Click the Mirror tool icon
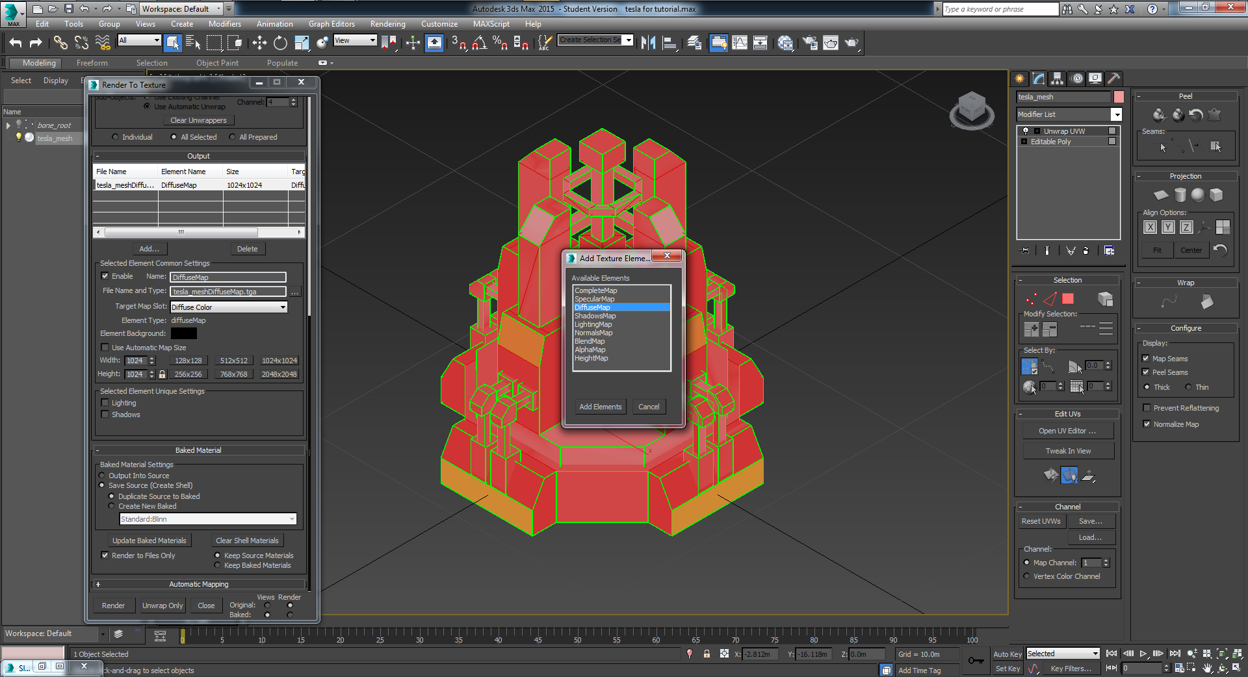 point(648,43)
